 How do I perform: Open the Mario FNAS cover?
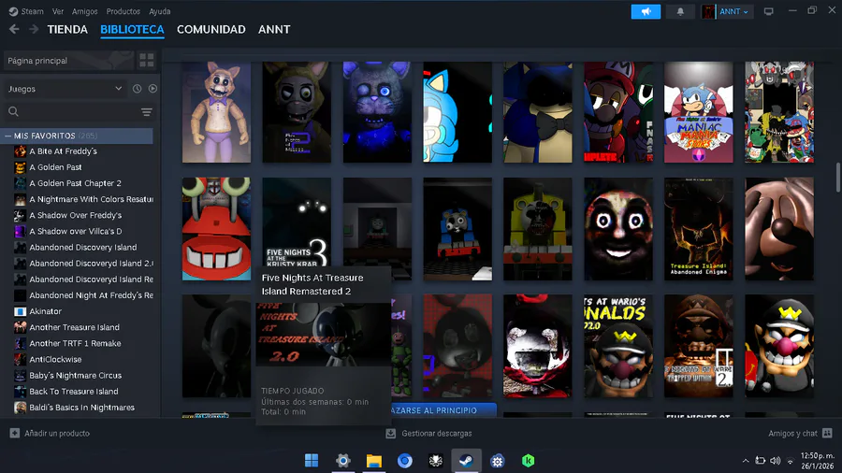click(x=618, y=112)
